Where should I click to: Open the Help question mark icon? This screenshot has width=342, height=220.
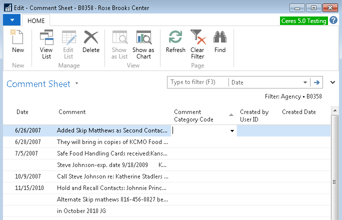[334, 20]
